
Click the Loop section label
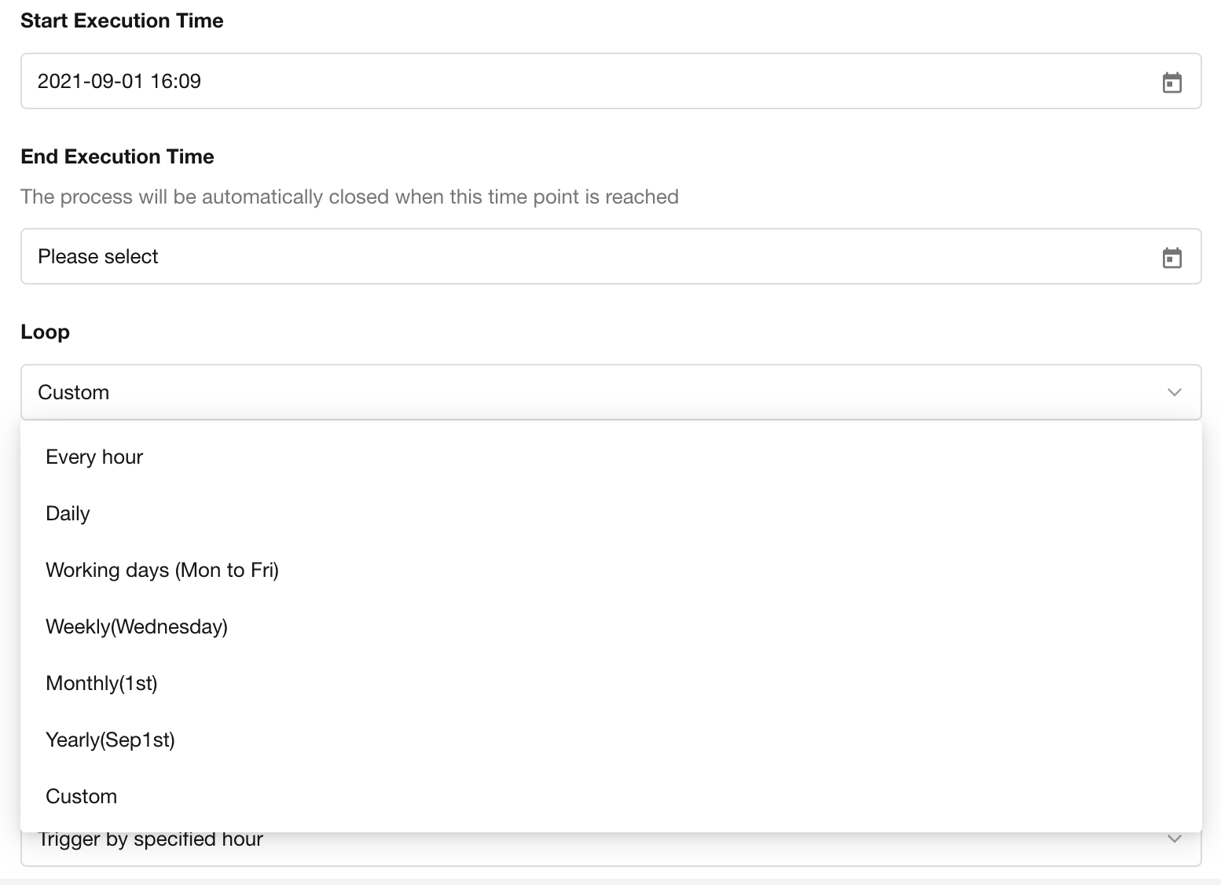pyautogui.click(x=45, y=332)
